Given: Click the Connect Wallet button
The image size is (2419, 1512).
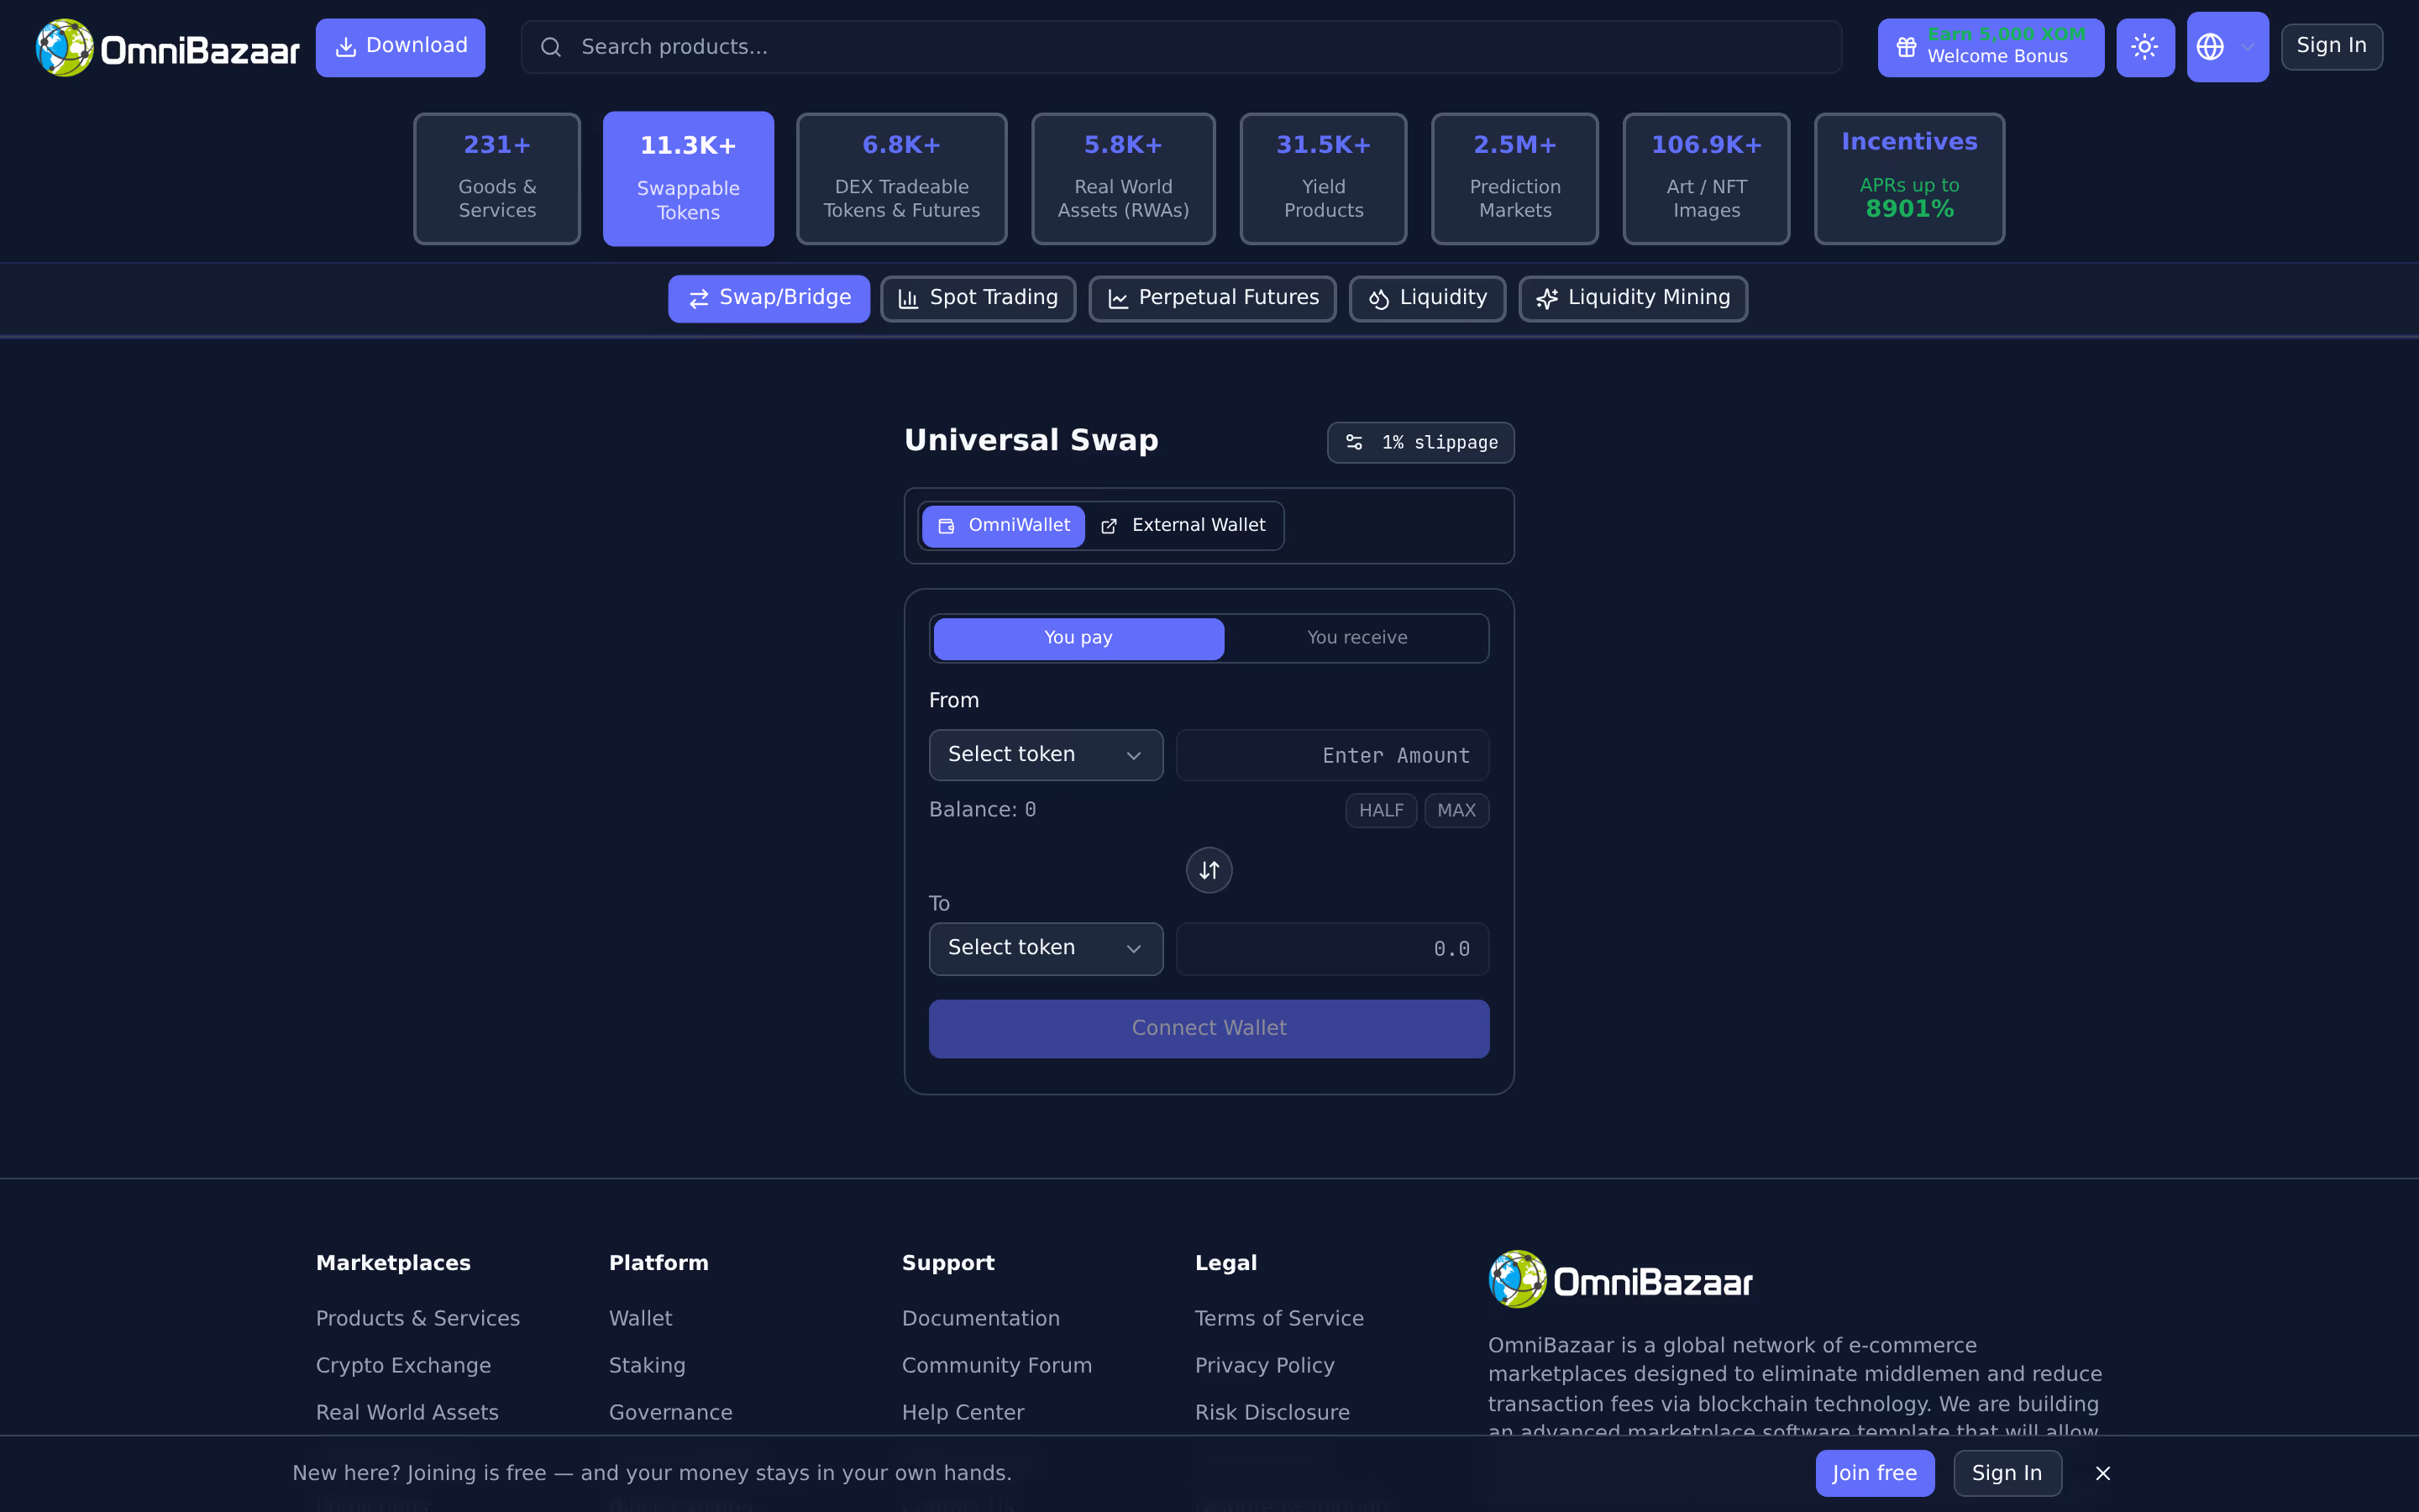Looking at the screenshot, I should point(1209,1029).
